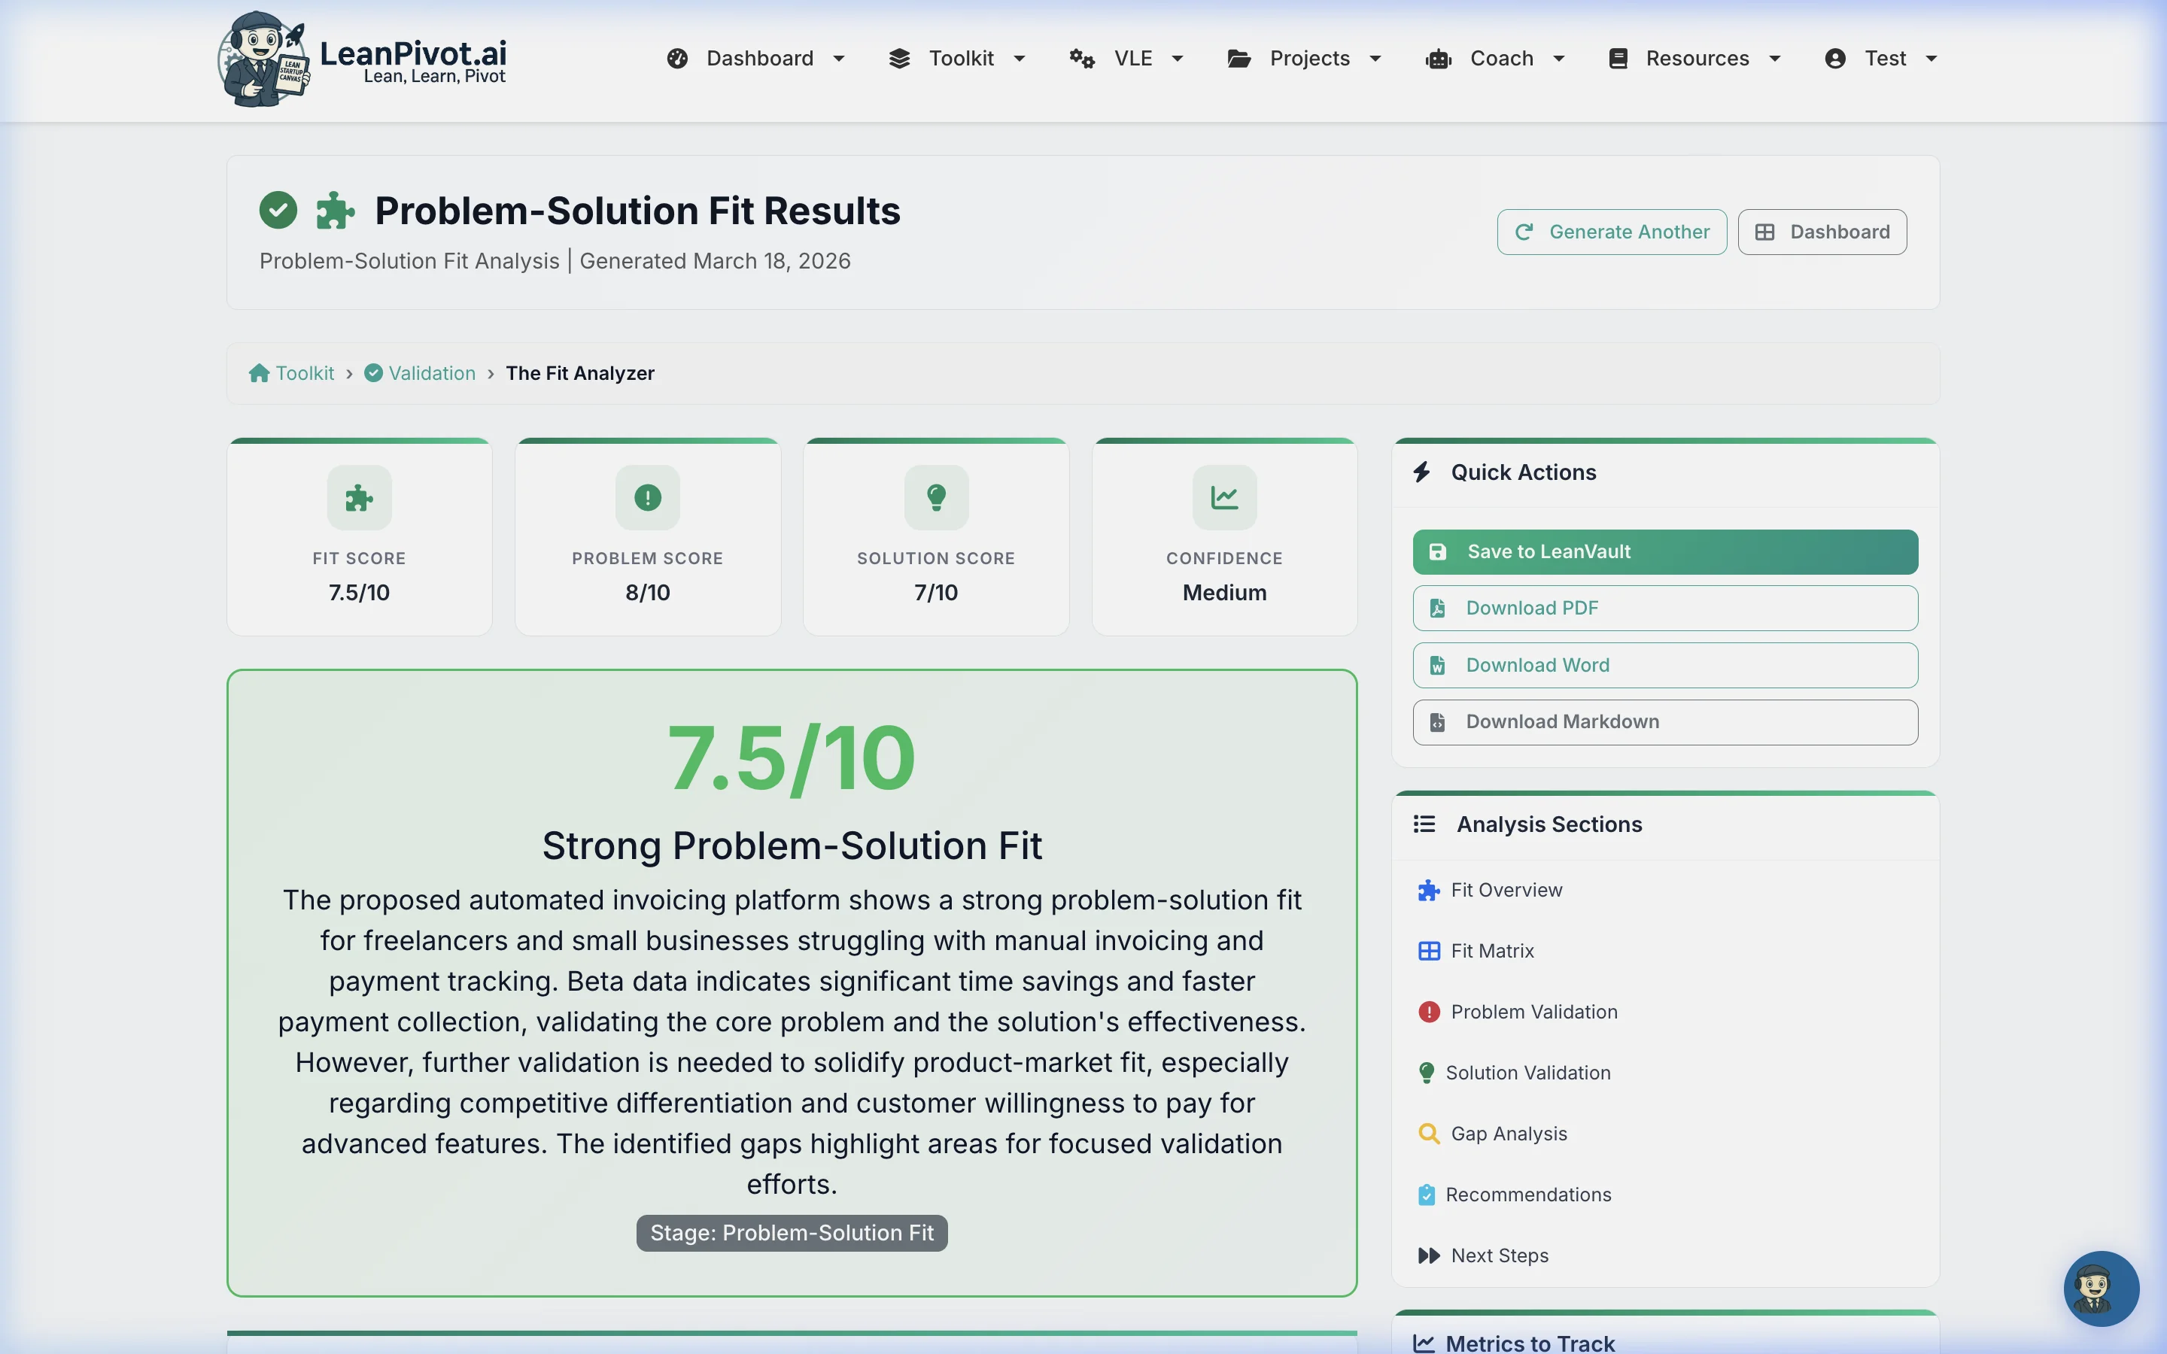Click the Generate Another button
Viewport: 2167px width, 1354px height.
1610,231
